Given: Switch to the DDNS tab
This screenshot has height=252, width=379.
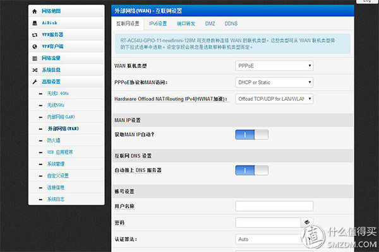Looking at the screenshot, I should pos(231,24).
